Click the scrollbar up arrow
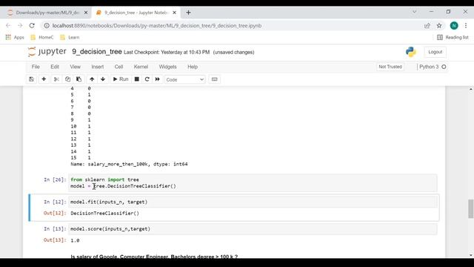 (x=471, y=89)
